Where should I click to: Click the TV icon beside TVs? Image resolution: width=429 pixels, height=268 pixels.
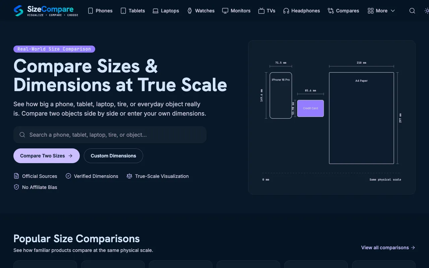click(x=261, y=11)
